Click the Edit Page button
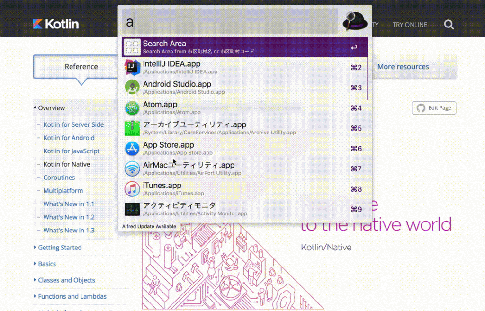The height and width of the screenshot is (311, 485). click(434, 108)
